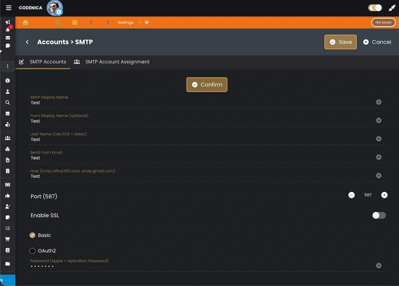399x286 pixels.
Task: Enable SSL with the toggle switch
Action: [x=379, y=215]
